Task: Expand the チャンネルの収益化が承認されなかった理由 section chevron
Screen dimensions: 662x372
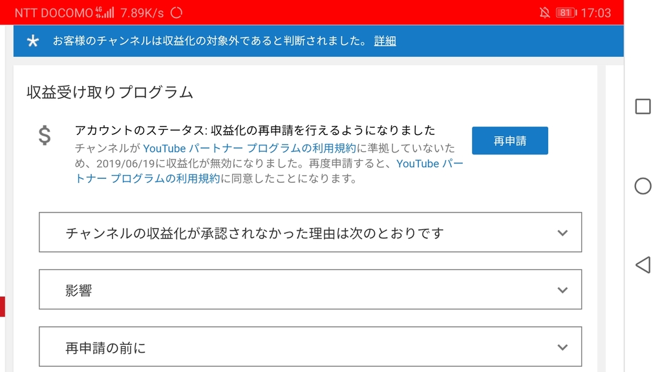Action: (x=562, y=232)
